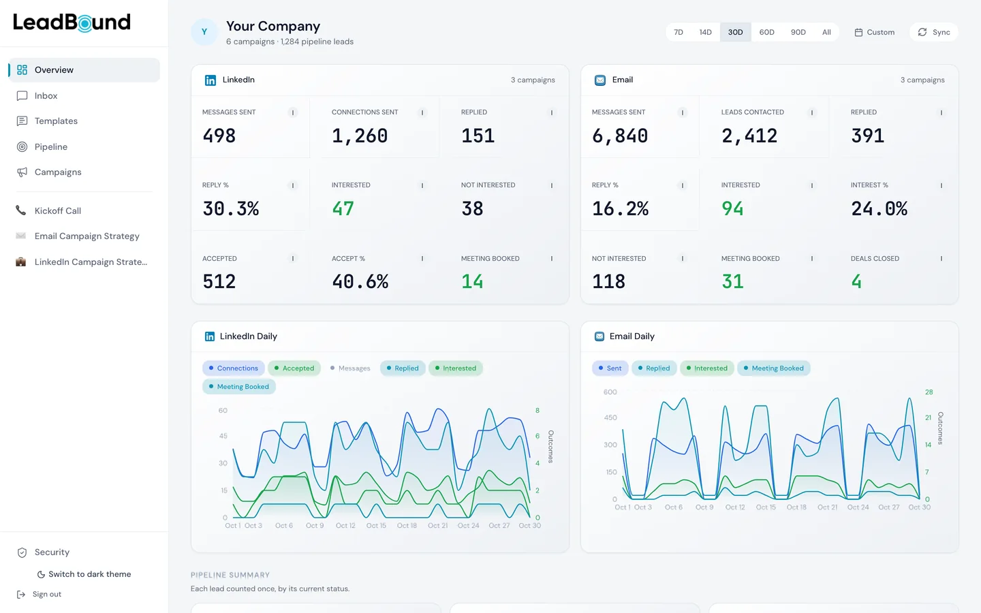The height and width of the screenshot is (613, 981).
Task: Toggle Interested series in Email Daily chart
Action: click(707, 368)
